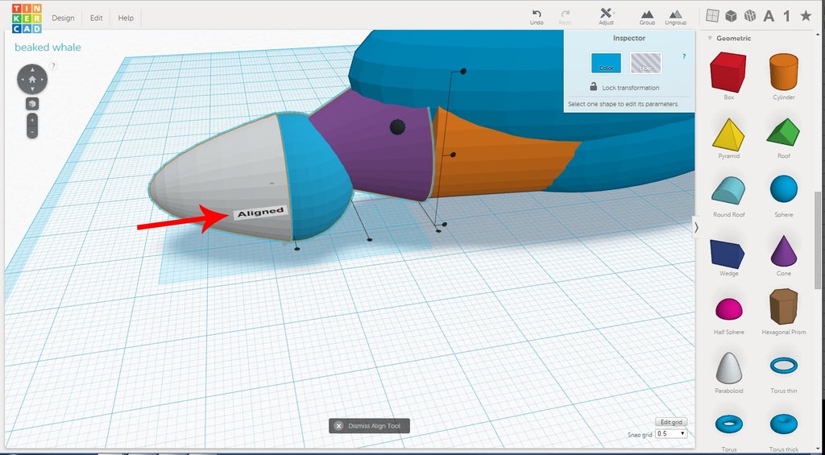Pick the Torus shape
This screenshot has height=455, width=825.
[728, 423]
